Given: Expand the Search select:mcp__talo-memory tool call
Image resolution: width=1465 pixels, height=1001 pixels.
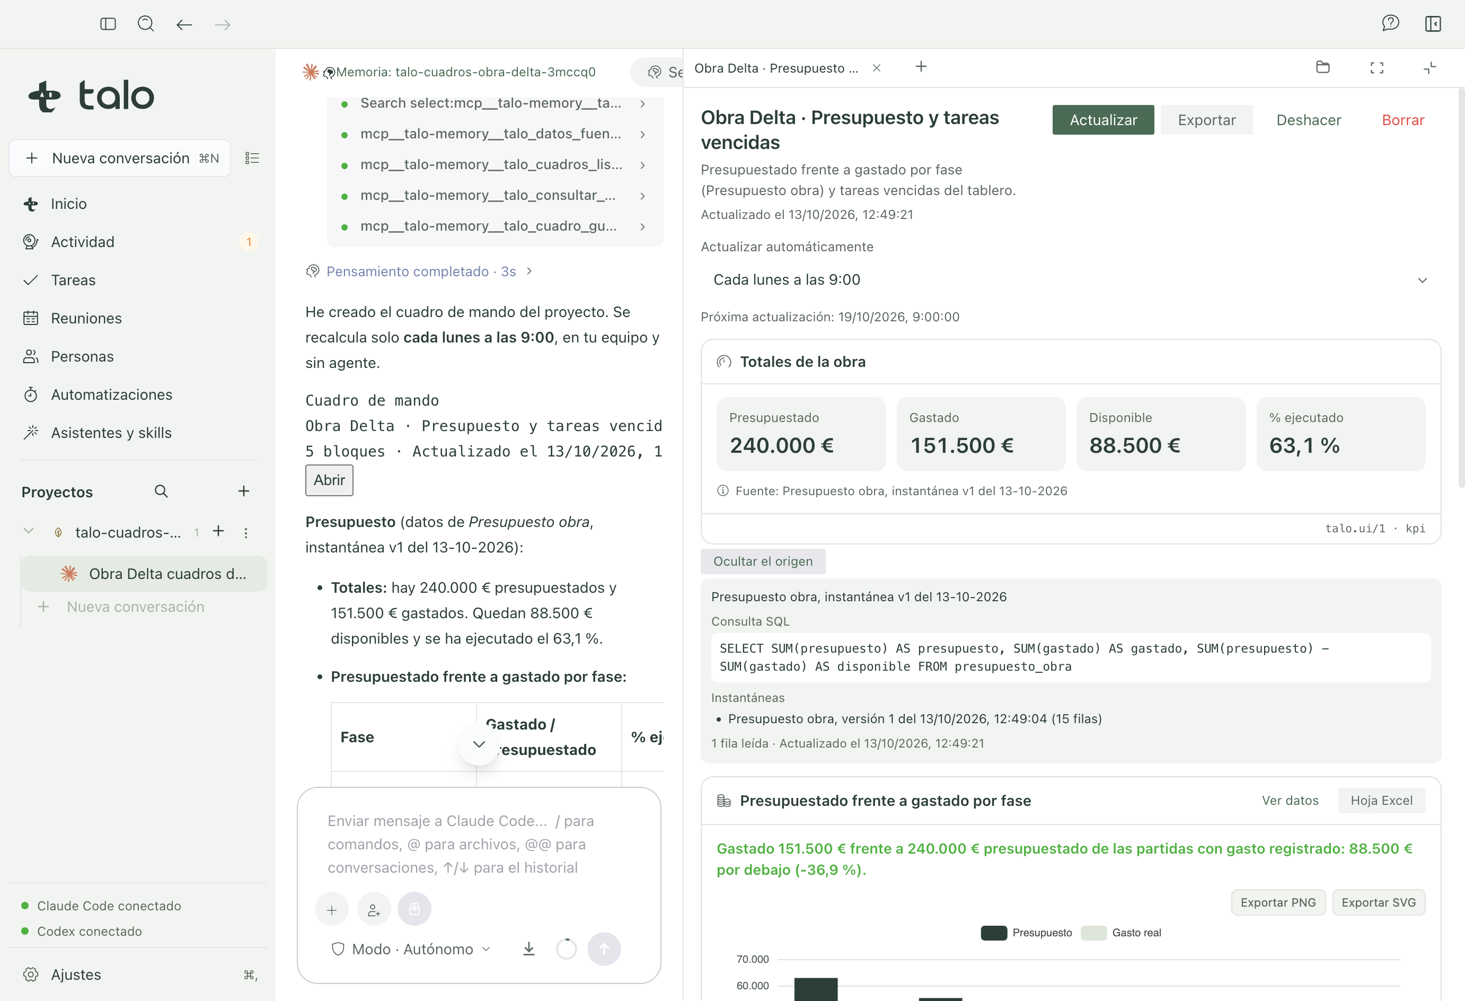Looking at the screenshot, I should 494,103.
